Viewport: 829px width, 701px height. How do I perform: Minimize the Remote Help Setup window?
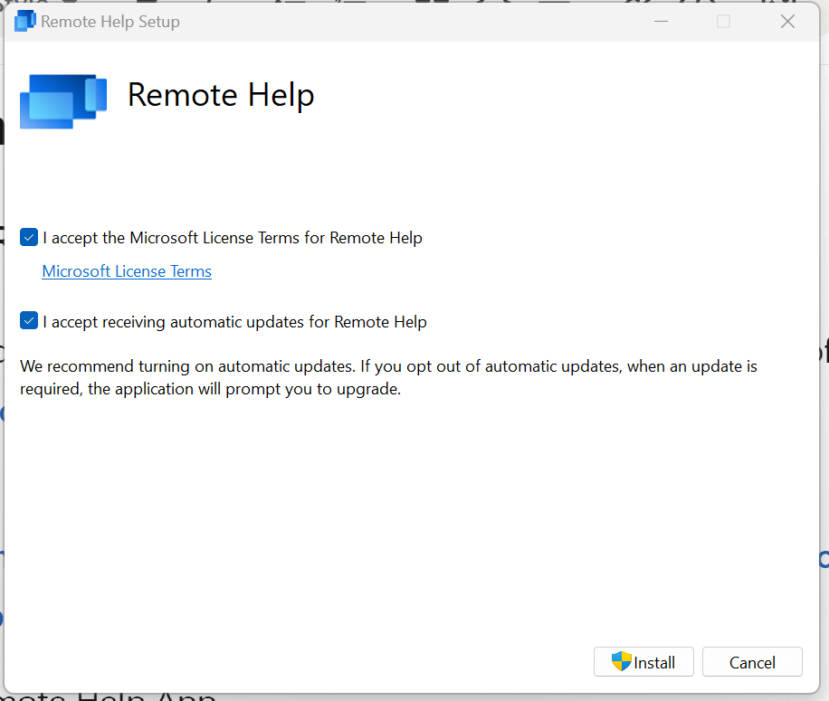pyautogui.click(x=661, y=22)
